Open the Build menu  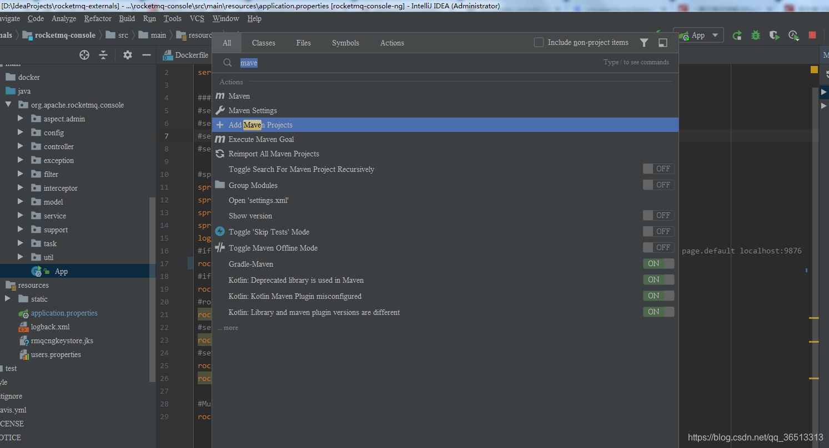[127, 18]
